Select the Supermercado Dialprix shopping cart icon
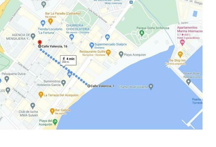Image resolution: width=216 pixels, height=147 pixels. [x=92, y=45]
